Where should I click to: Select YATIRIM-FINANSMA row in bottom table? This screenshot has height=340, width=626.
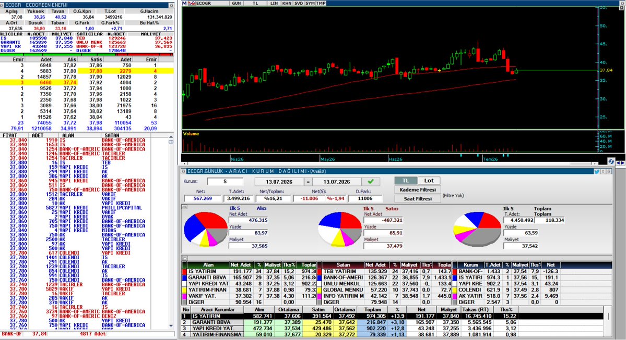coord(393,334)
